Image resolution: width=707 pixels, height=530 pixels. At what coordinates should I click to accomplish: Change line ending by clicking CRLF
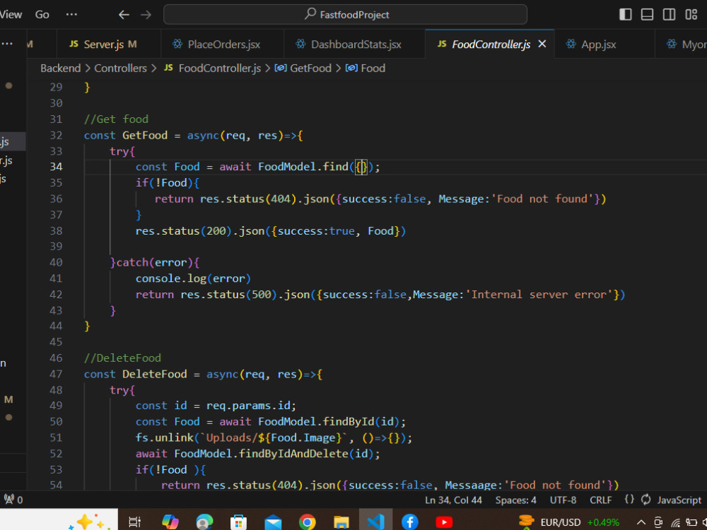(x=600, y=500)
